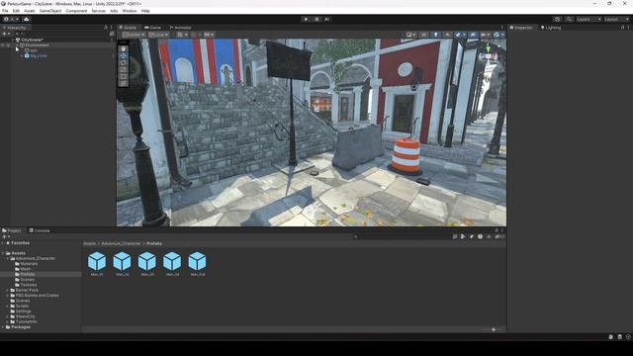
Task: Click the Pause button
Action: (x=316, y=19)
